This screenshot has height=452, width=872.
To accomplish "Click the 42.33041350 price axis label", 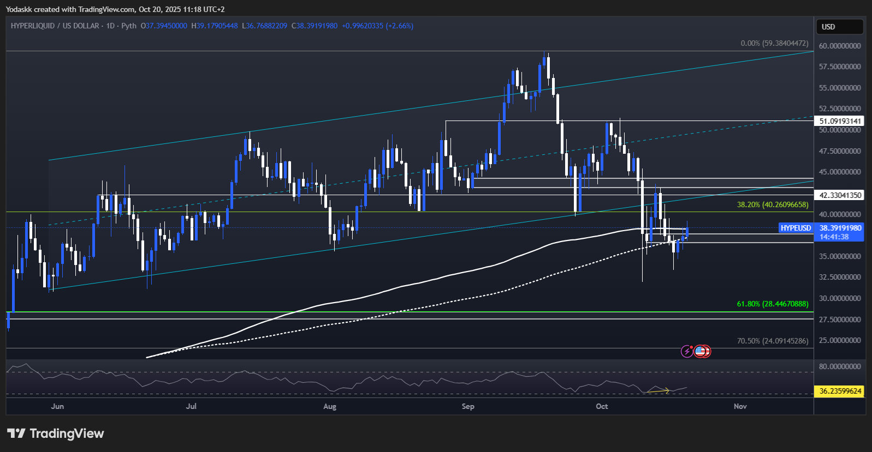I will point(840,195).
